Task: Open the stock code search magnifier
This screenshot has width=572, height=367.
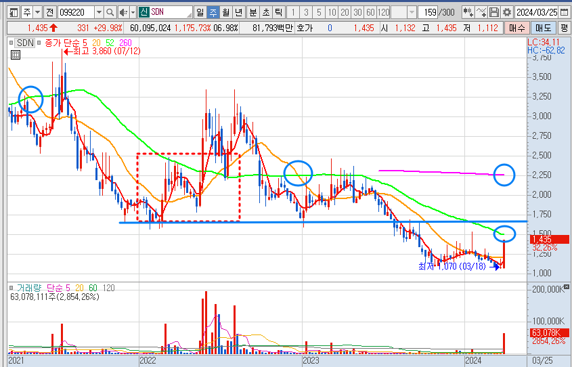Action: (110, 12)
